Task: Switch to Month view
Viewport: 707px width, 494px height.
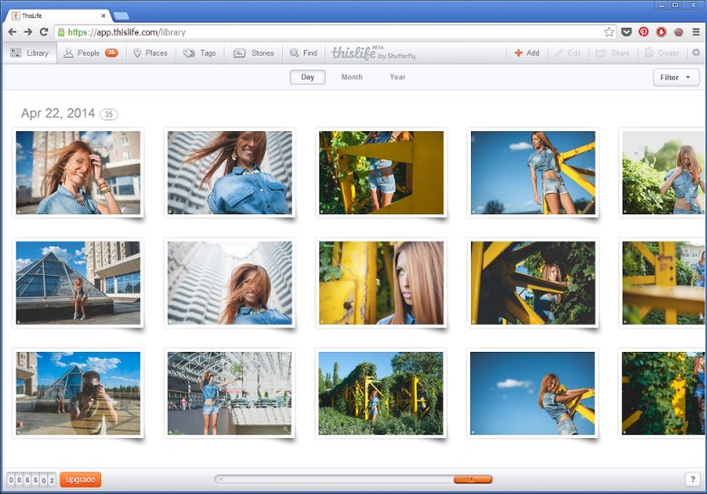Action: coord(352,77)
